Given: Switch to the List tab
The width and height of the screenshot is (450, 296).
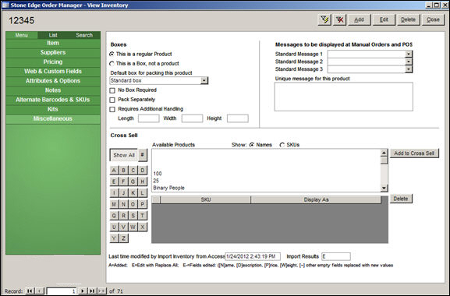Looking at the screenshot, I should (x=53, y=35).
